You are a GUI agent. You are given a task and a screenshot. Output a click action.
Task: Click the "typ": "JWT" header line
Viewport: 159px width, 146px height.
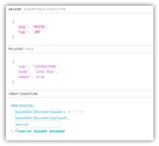pyautogui.click(x=29, y=32)
